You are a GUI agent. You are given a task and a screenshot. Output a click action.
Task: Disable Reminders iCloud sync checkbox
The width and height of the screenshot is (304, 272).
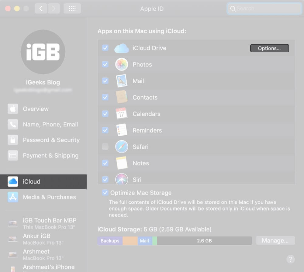click(x=105, y=130)
